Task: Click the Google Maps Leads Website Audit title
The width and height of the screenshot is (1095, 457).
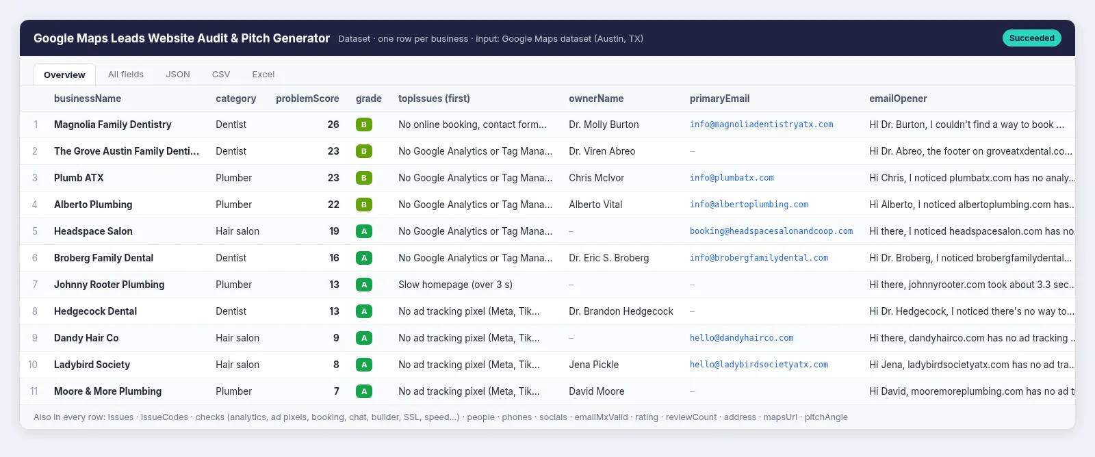Action: [181, 38]
